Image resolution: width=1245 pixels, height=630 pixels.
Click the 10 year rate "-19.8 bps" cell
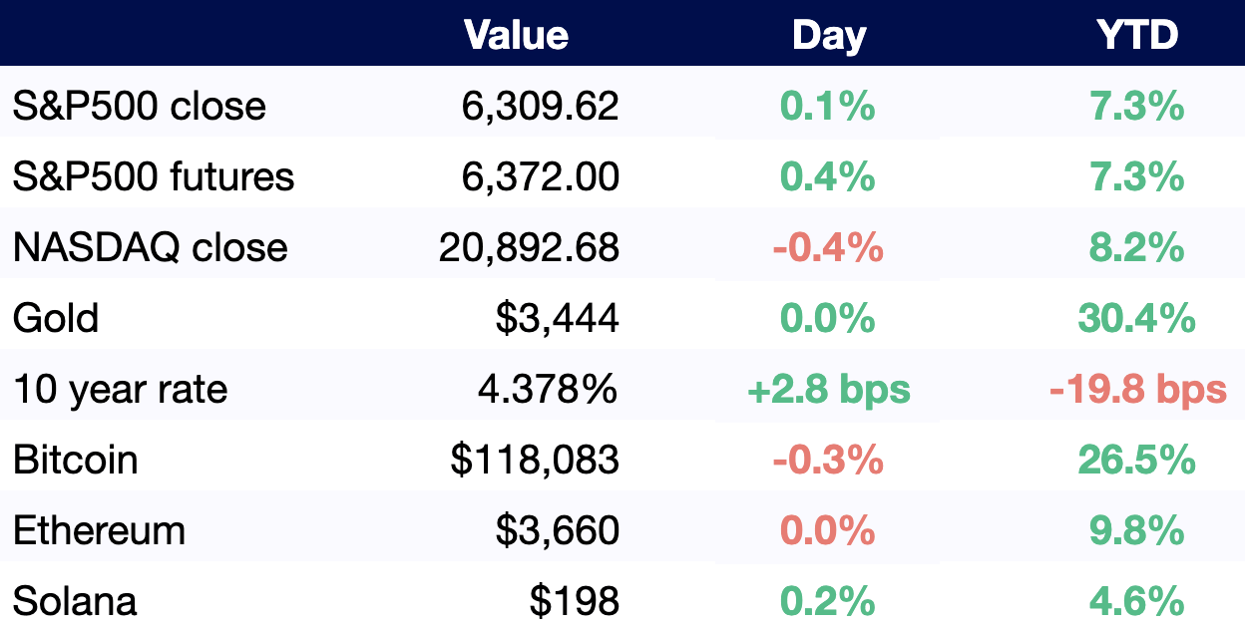[1138, 389]
